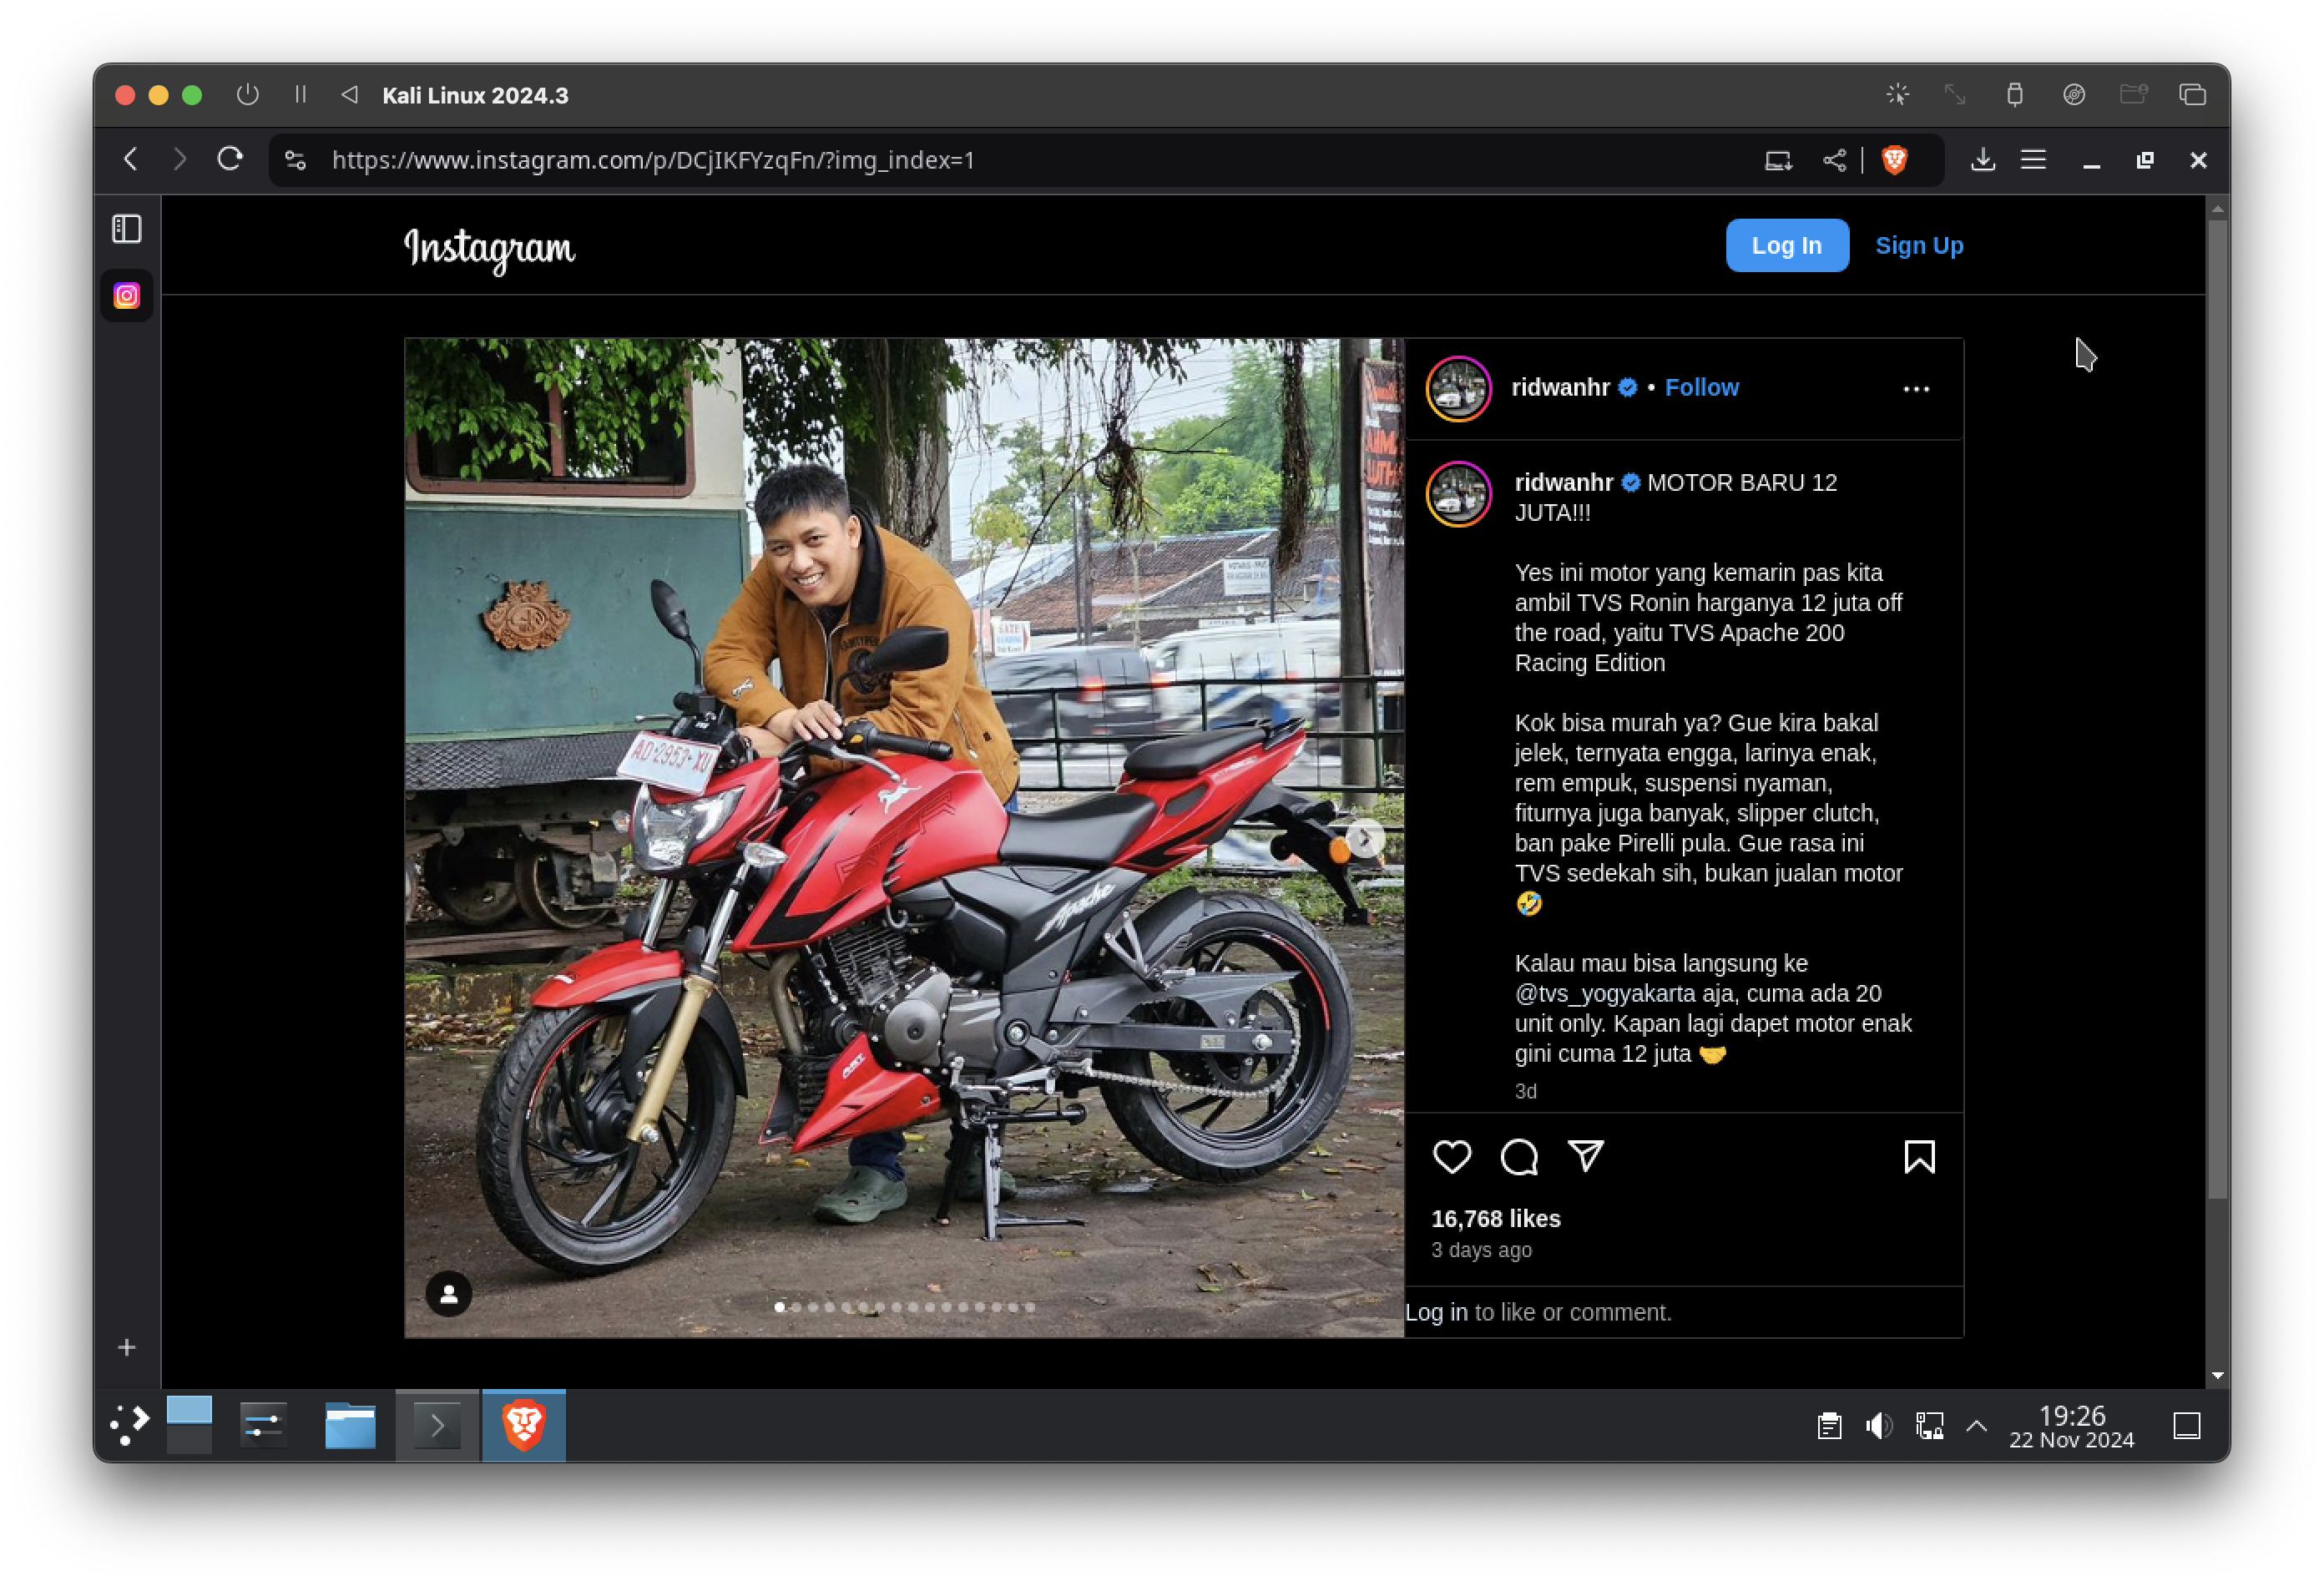
Task: Click the page vertical scrollbar
Action: (2217, 708)
